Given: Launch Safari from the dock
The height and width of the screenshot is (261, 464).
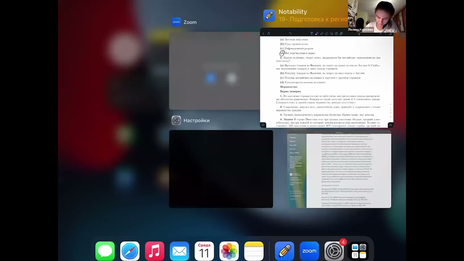Looking at the screenshot, I should [130, 251].
